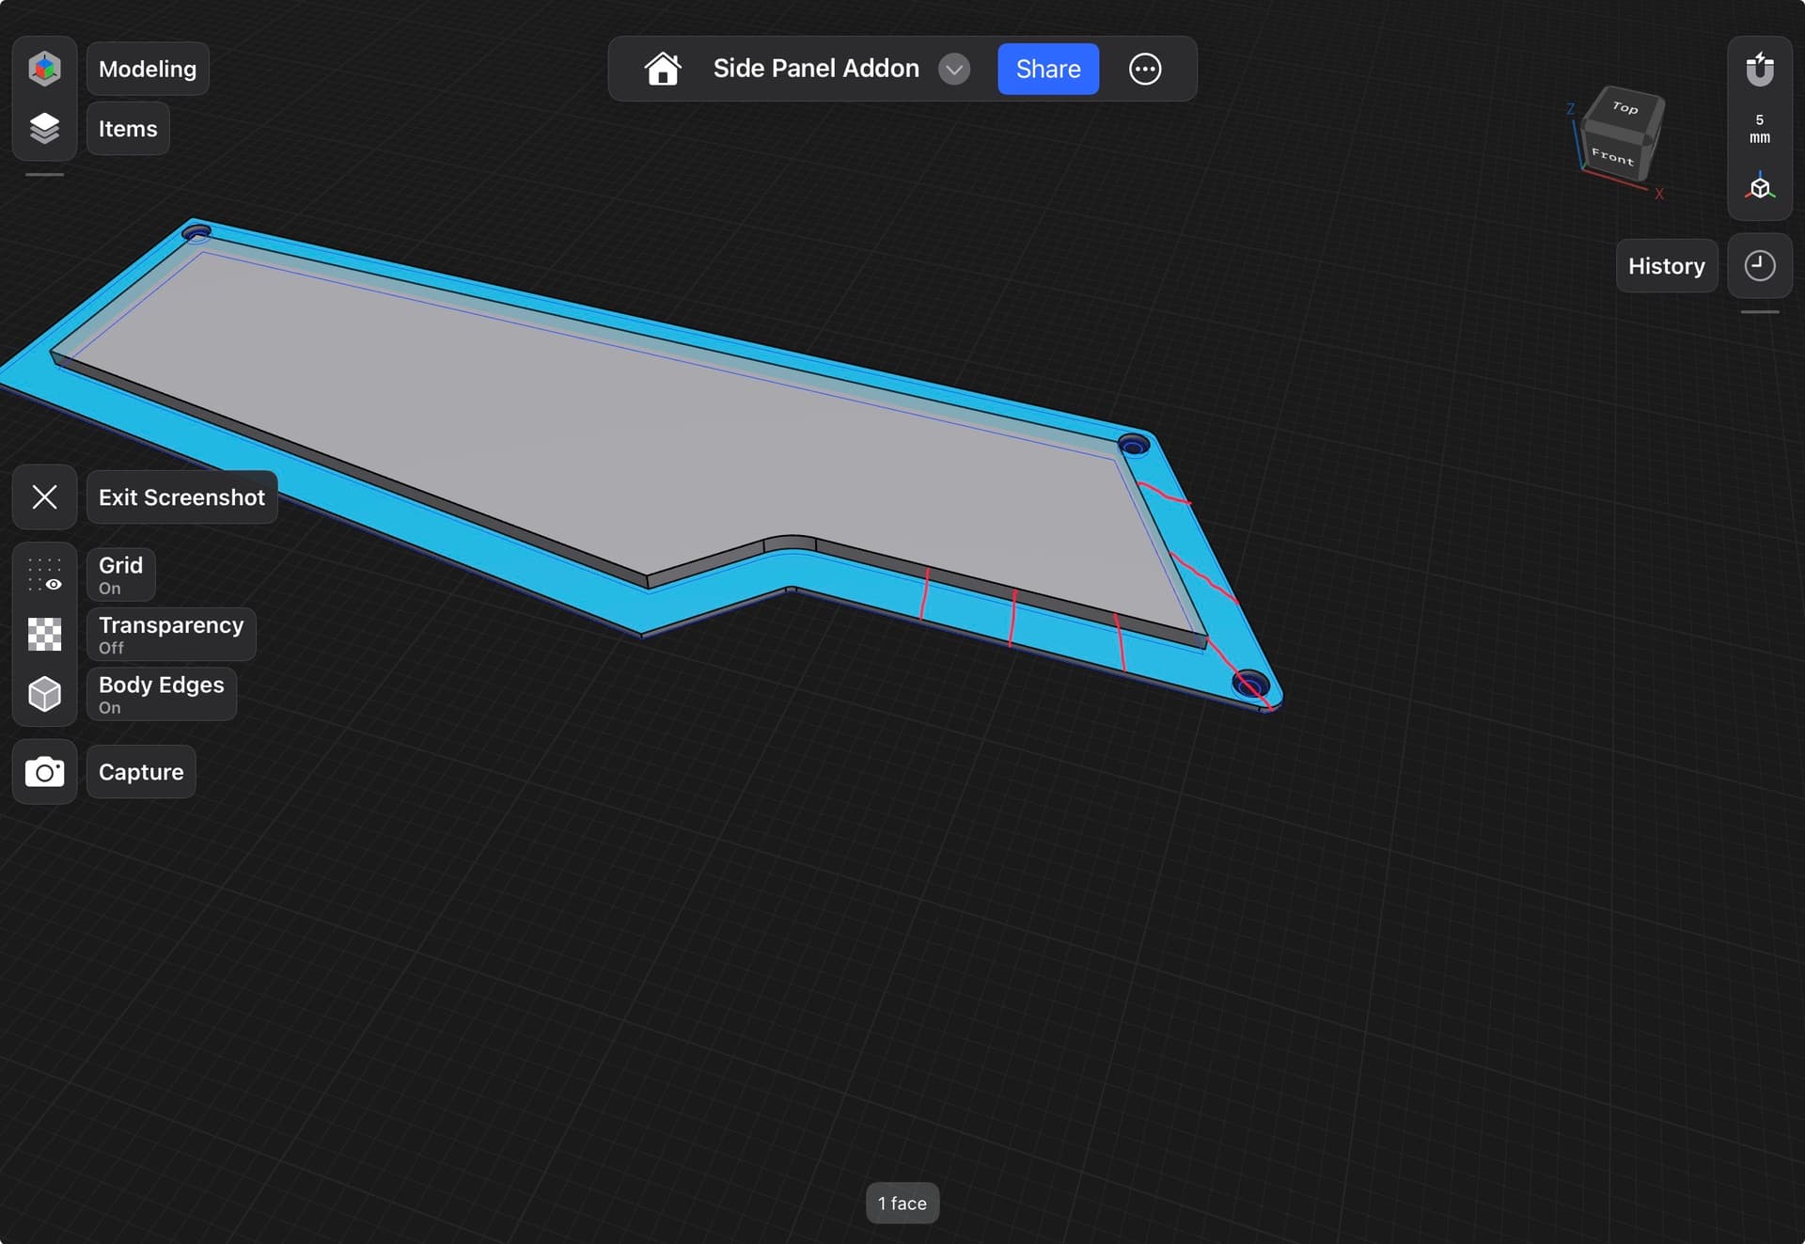
Task: Exit screenshot mode with X icon
Action: coord(44,496)
